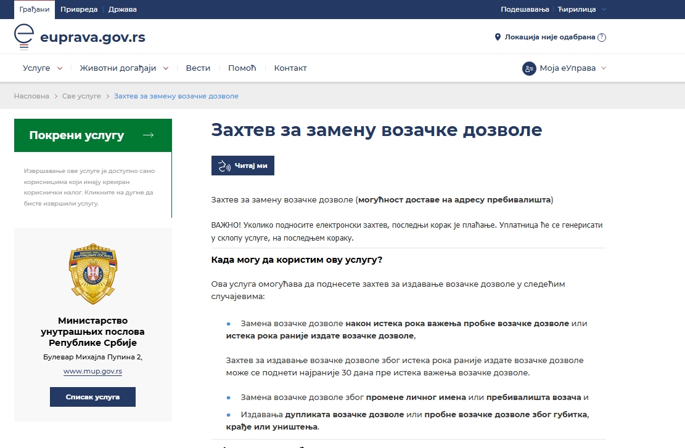This screenshot has height=448, width=685.
Task: Click the note under Покрени услугу
Action: (x=89, y=187)
